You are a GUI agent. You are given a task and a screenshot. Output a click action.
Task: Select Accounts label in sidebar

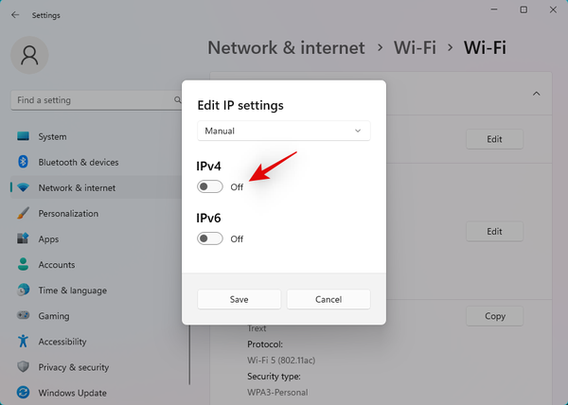click(x=57, y=265)
